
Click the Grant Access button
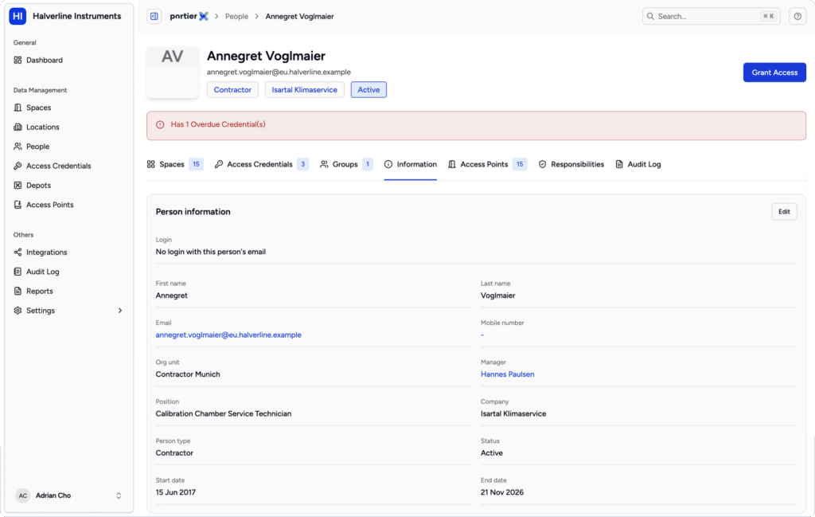tap(774, 72)
